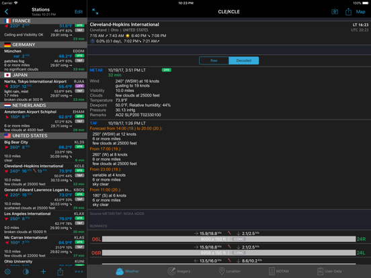Select Mc Carran International station

pos(44,246)
